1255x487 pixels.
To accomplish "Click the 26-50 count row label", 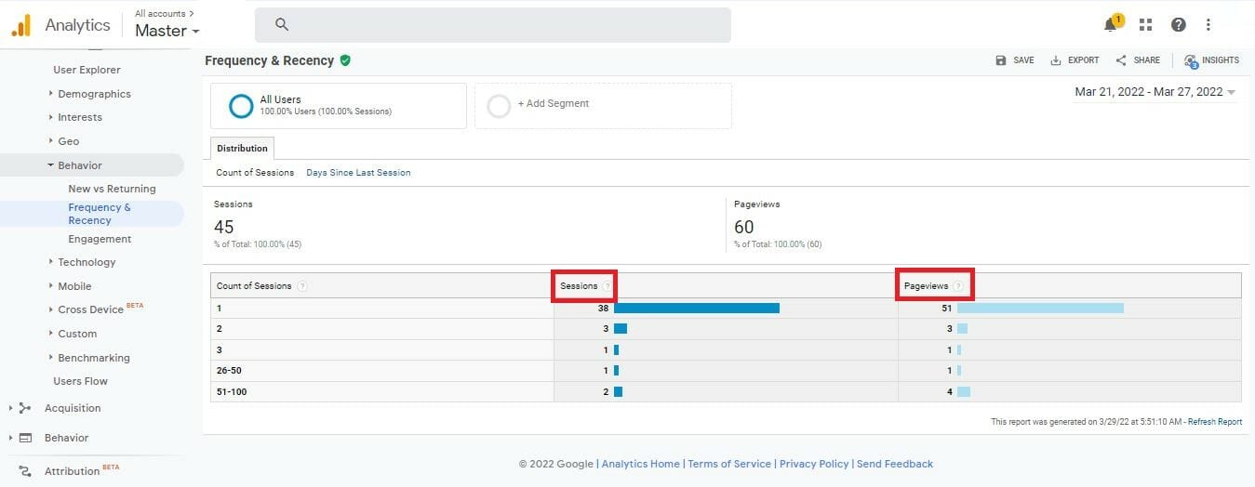I will (x=231, y=371).
